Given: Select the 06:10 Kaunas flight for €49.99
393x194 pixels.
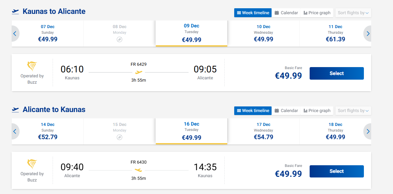Looking at the screenshot, I should [x=337, y=73].
